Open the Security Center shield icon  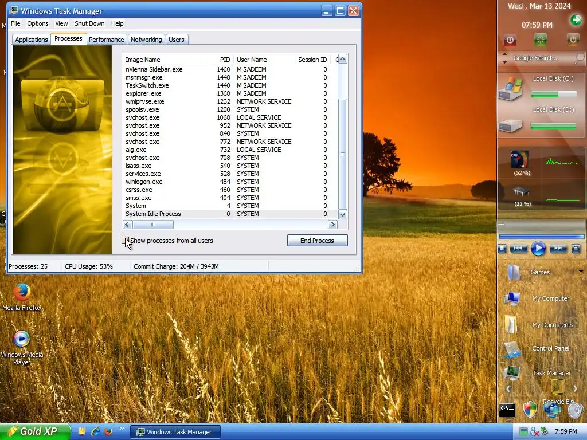(x=530, y=410)
